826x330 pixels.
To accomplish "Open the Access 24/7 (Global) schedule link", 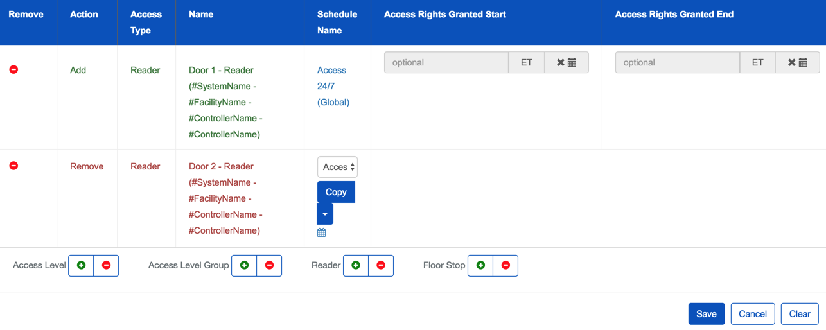I will 333,86.
